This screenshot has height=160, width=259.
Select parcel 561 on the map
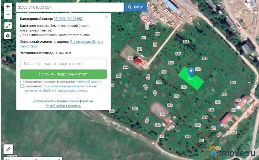point(163,114)
